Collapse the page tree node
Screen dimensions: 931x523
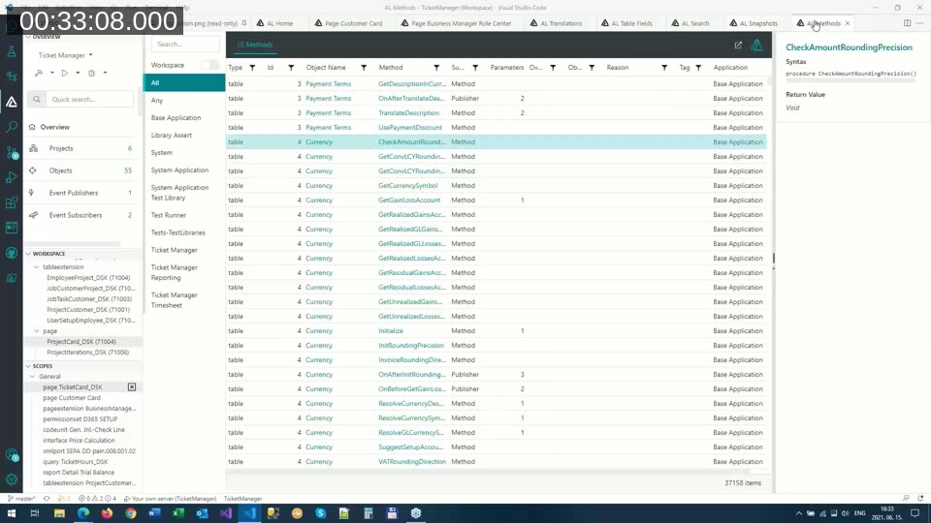click(x=37, y=331)
